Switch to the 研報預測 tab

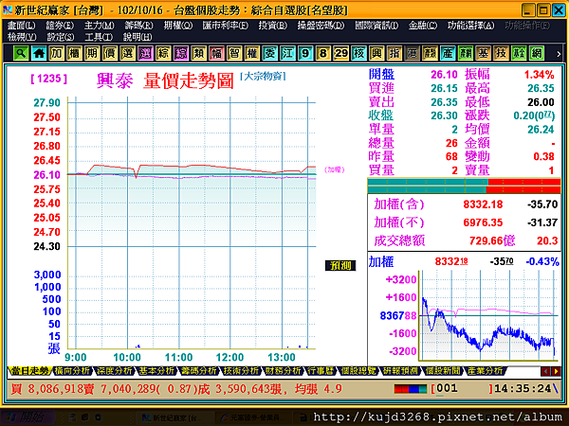(x=401, y=371)
